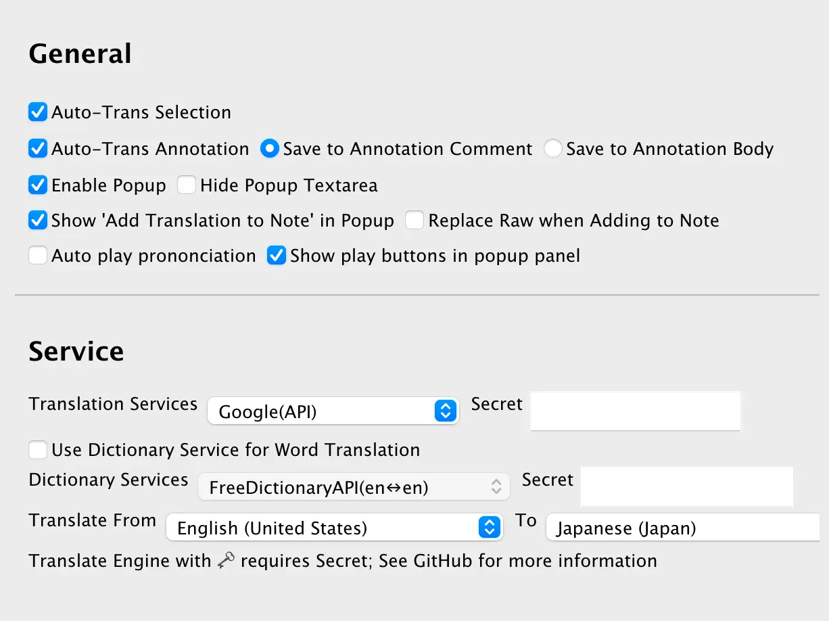Enable Use Dictionary Service for Word Translation
The height and width of the screenshot is (621, 829).
coord(38,450)
